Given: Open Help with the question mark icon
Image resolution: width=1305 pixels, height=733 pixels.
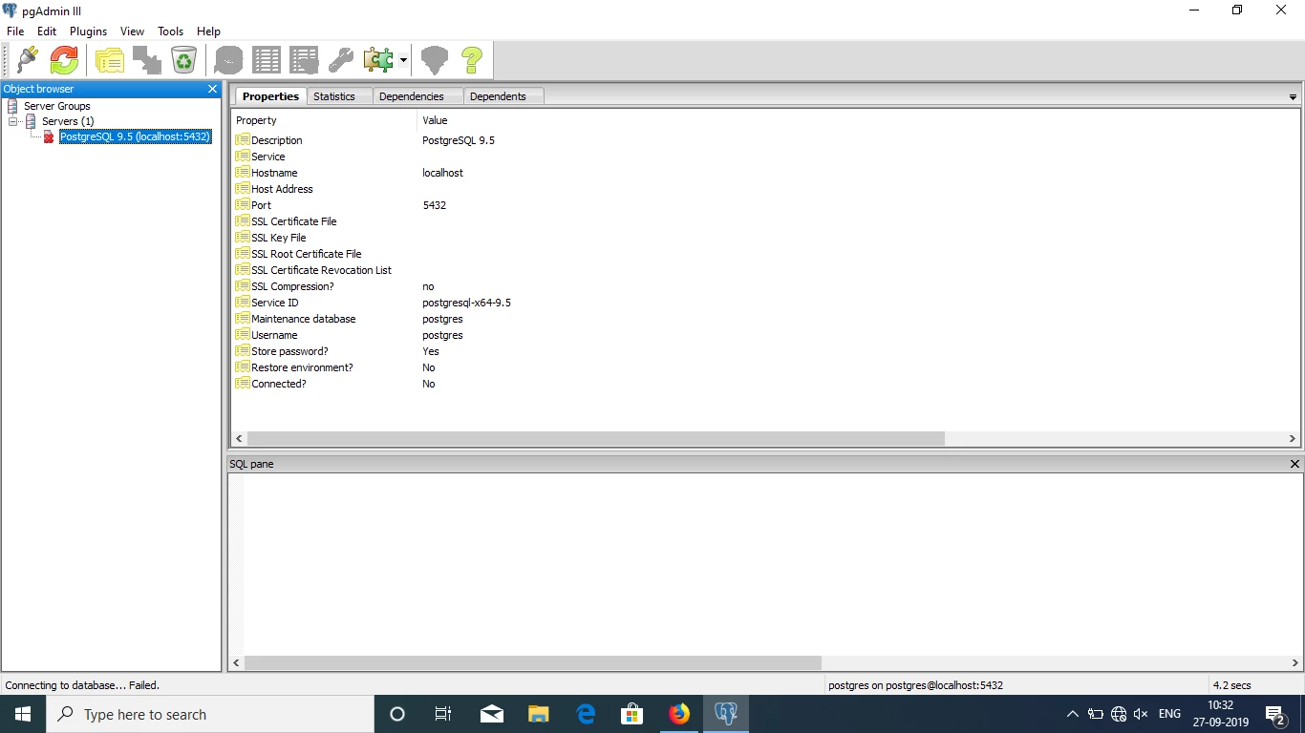Looking at the screenshot, I should [x=472, y=60].
